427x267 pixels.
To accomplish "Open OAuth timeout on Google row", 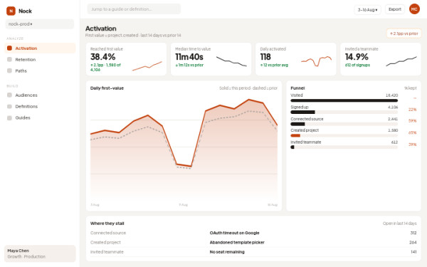I will [x=253, y=233].
